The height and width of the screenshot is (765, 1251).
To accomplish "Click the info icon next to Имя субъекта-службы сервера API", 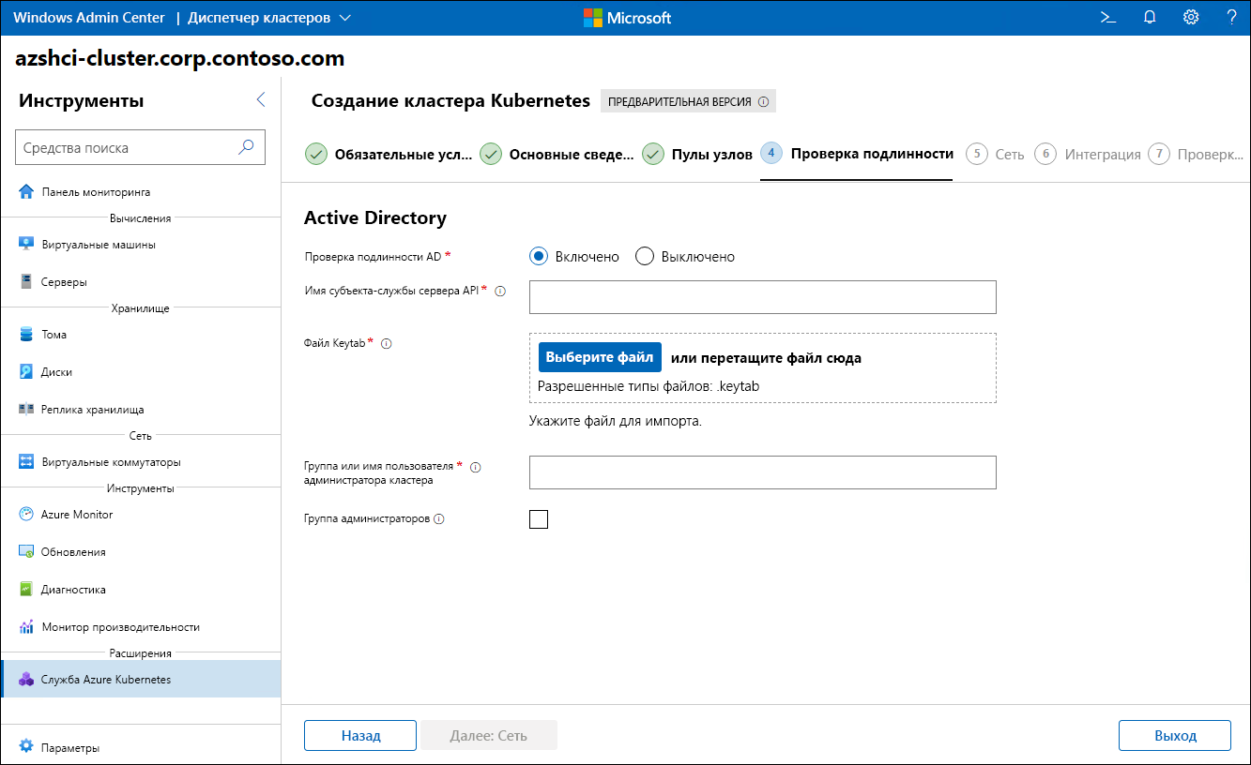I will click(x=500, y=292).
